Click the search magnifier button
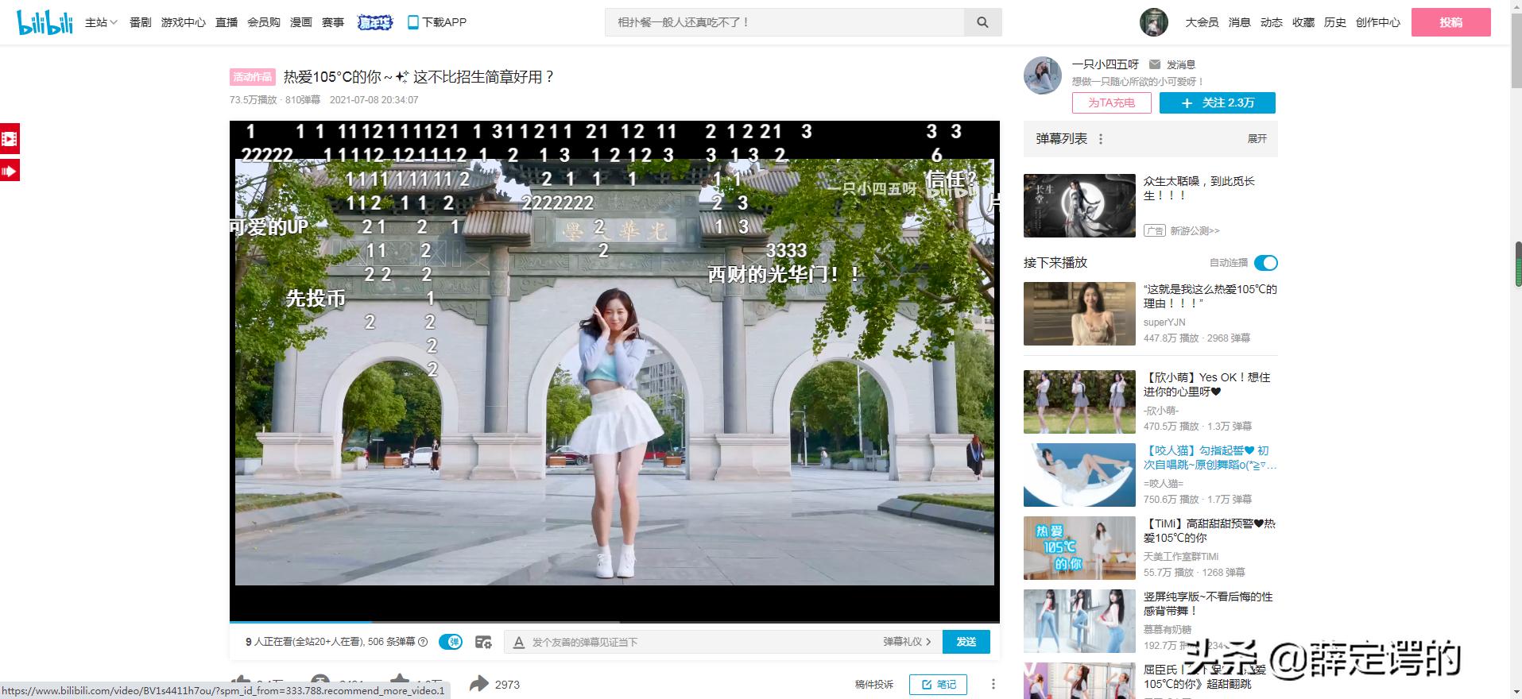 983,22
